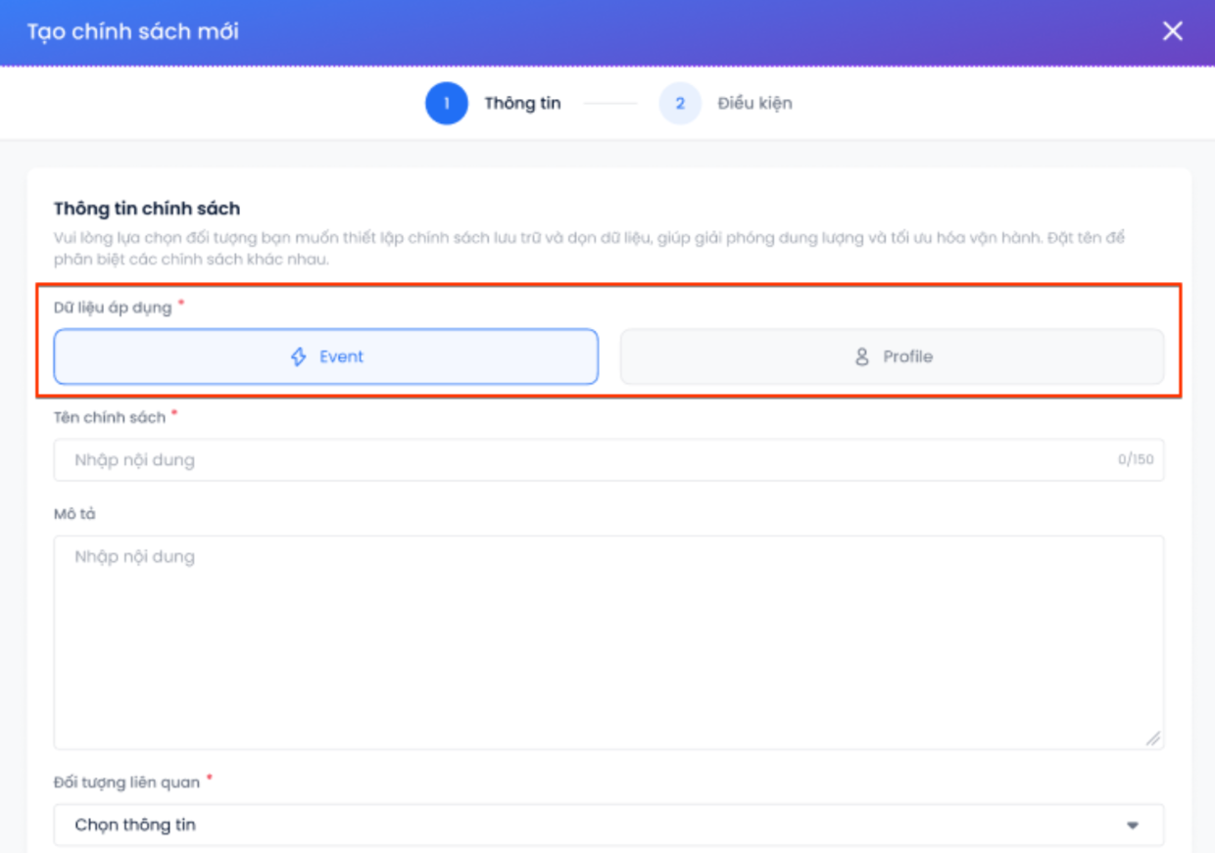Open the Đối tượng liên quan dropdown
The image size is (1215, 853).
coord(608,825)
